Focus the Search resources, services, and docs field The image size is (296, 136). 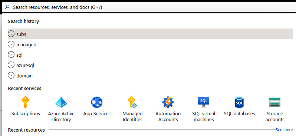click(x=149, y=7)
